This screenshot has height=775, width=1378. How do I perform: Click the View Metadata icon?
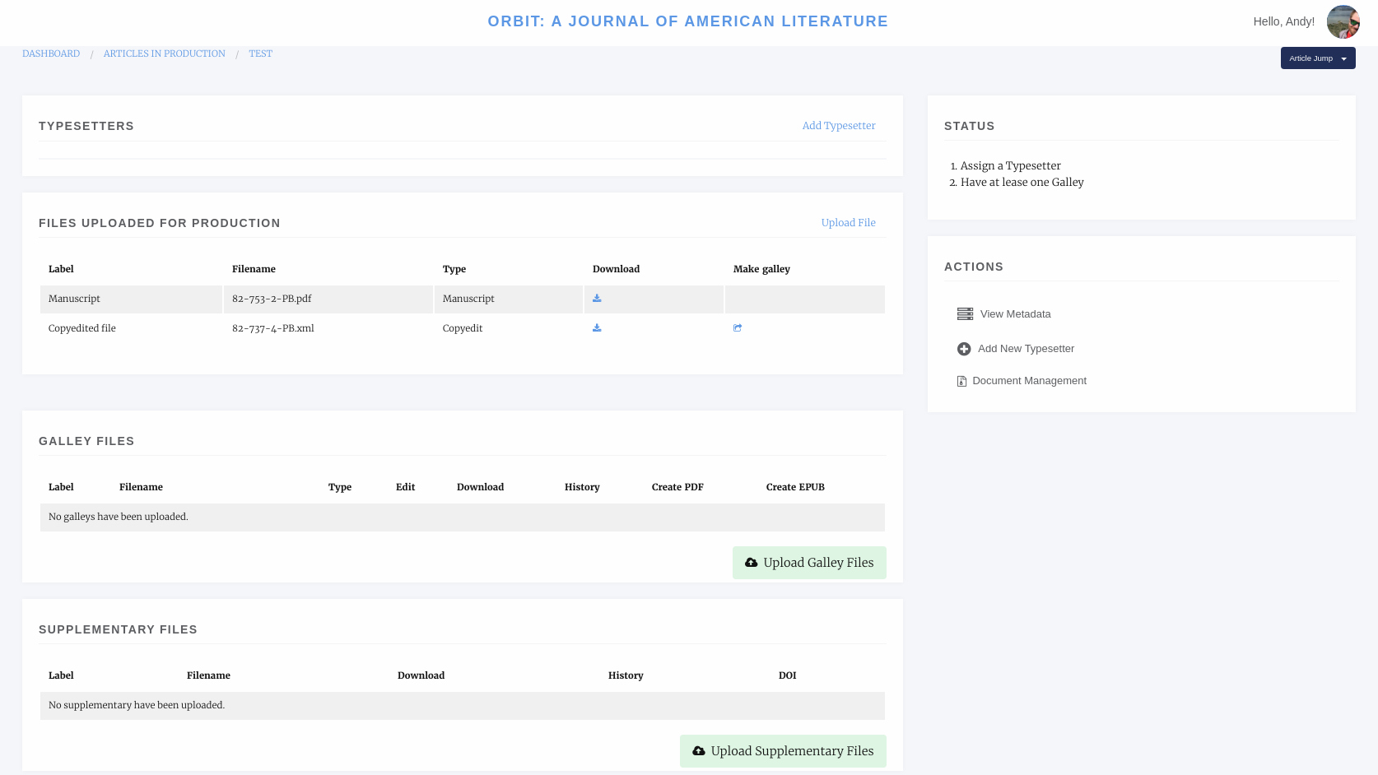tap(965, 314)
